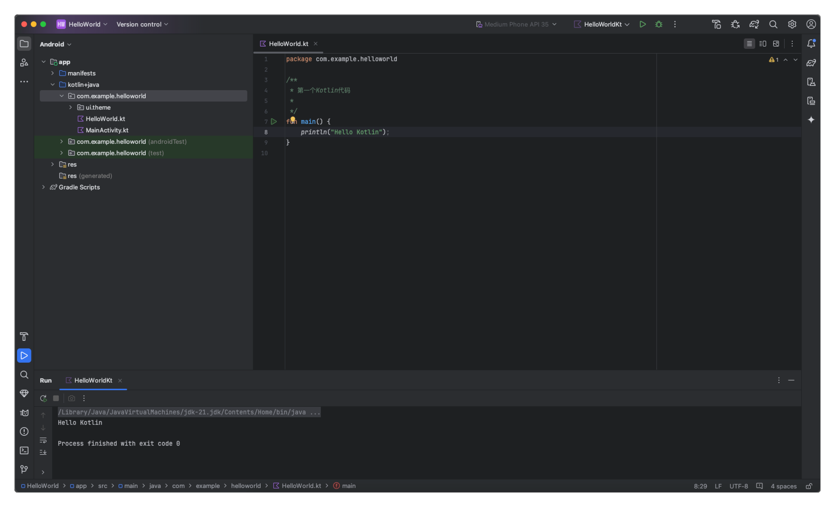Close the HelloWorldKt run tab
Screen dimensions: 835x507
click(x=120, y=381)
